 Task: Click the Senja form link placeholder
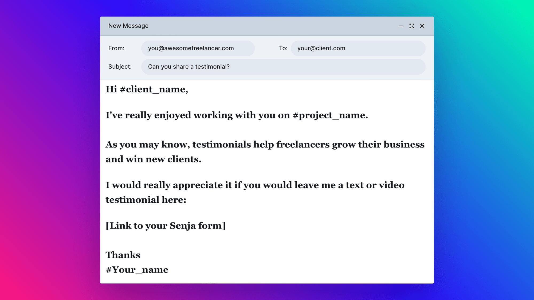tap(166, 226)
